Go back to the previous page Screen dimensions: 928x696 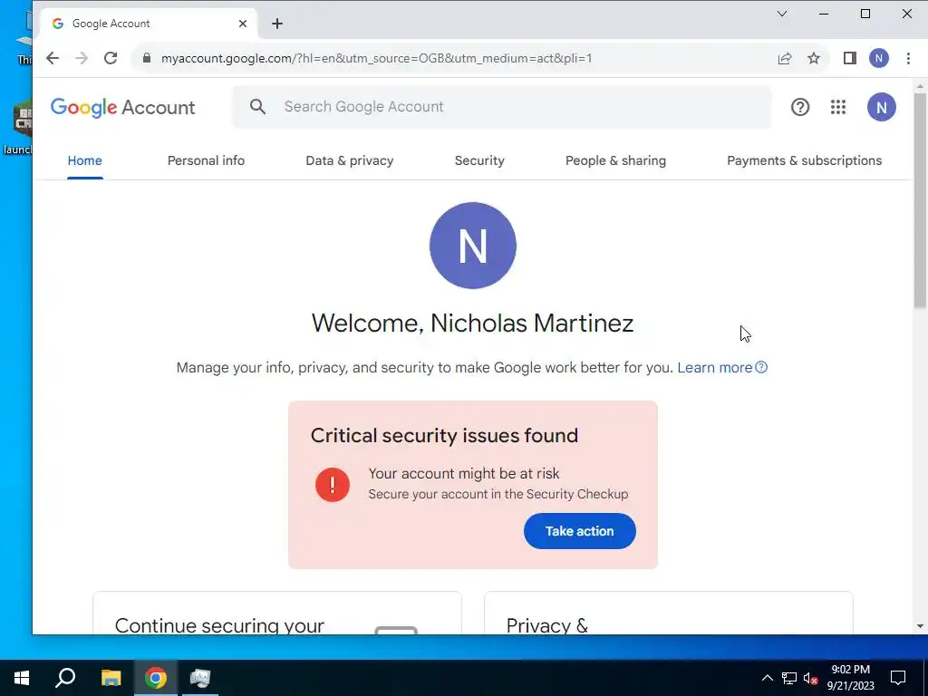52,58
